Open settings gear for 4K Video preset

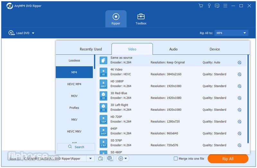pyautogui.click(x=239, y=74)
